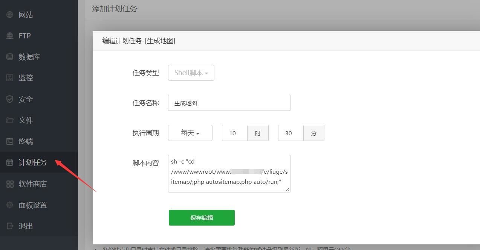
Task: Click the green 保存编辑 button
Action: pos(202,218)
